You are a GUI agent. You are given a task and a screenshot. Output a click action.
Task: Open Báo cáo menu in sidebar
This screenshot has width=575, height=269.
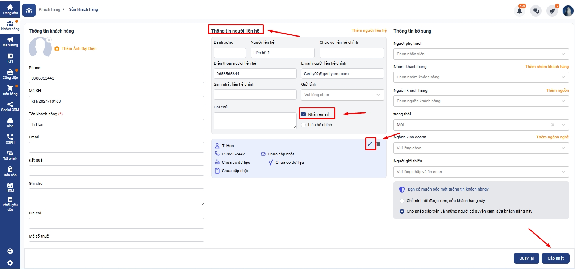point(10,171)
